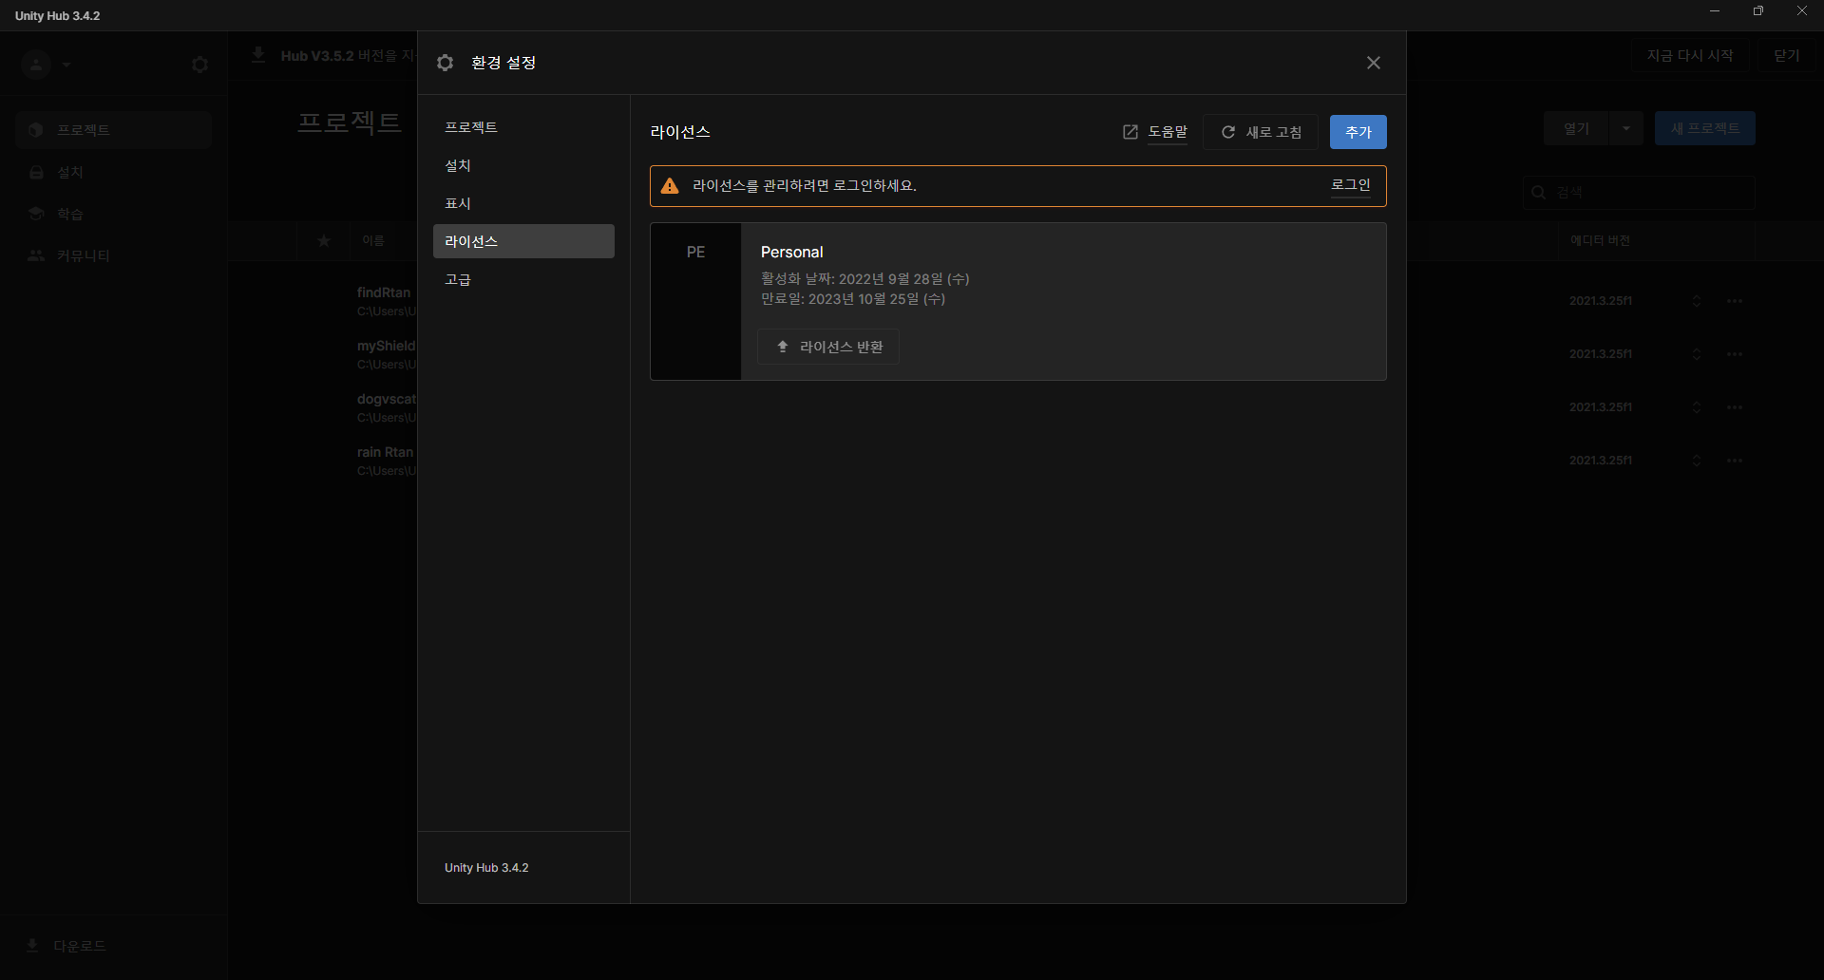Open editor version selector for myShield
Viewport: 1824px width, 980px height.
1697,354
